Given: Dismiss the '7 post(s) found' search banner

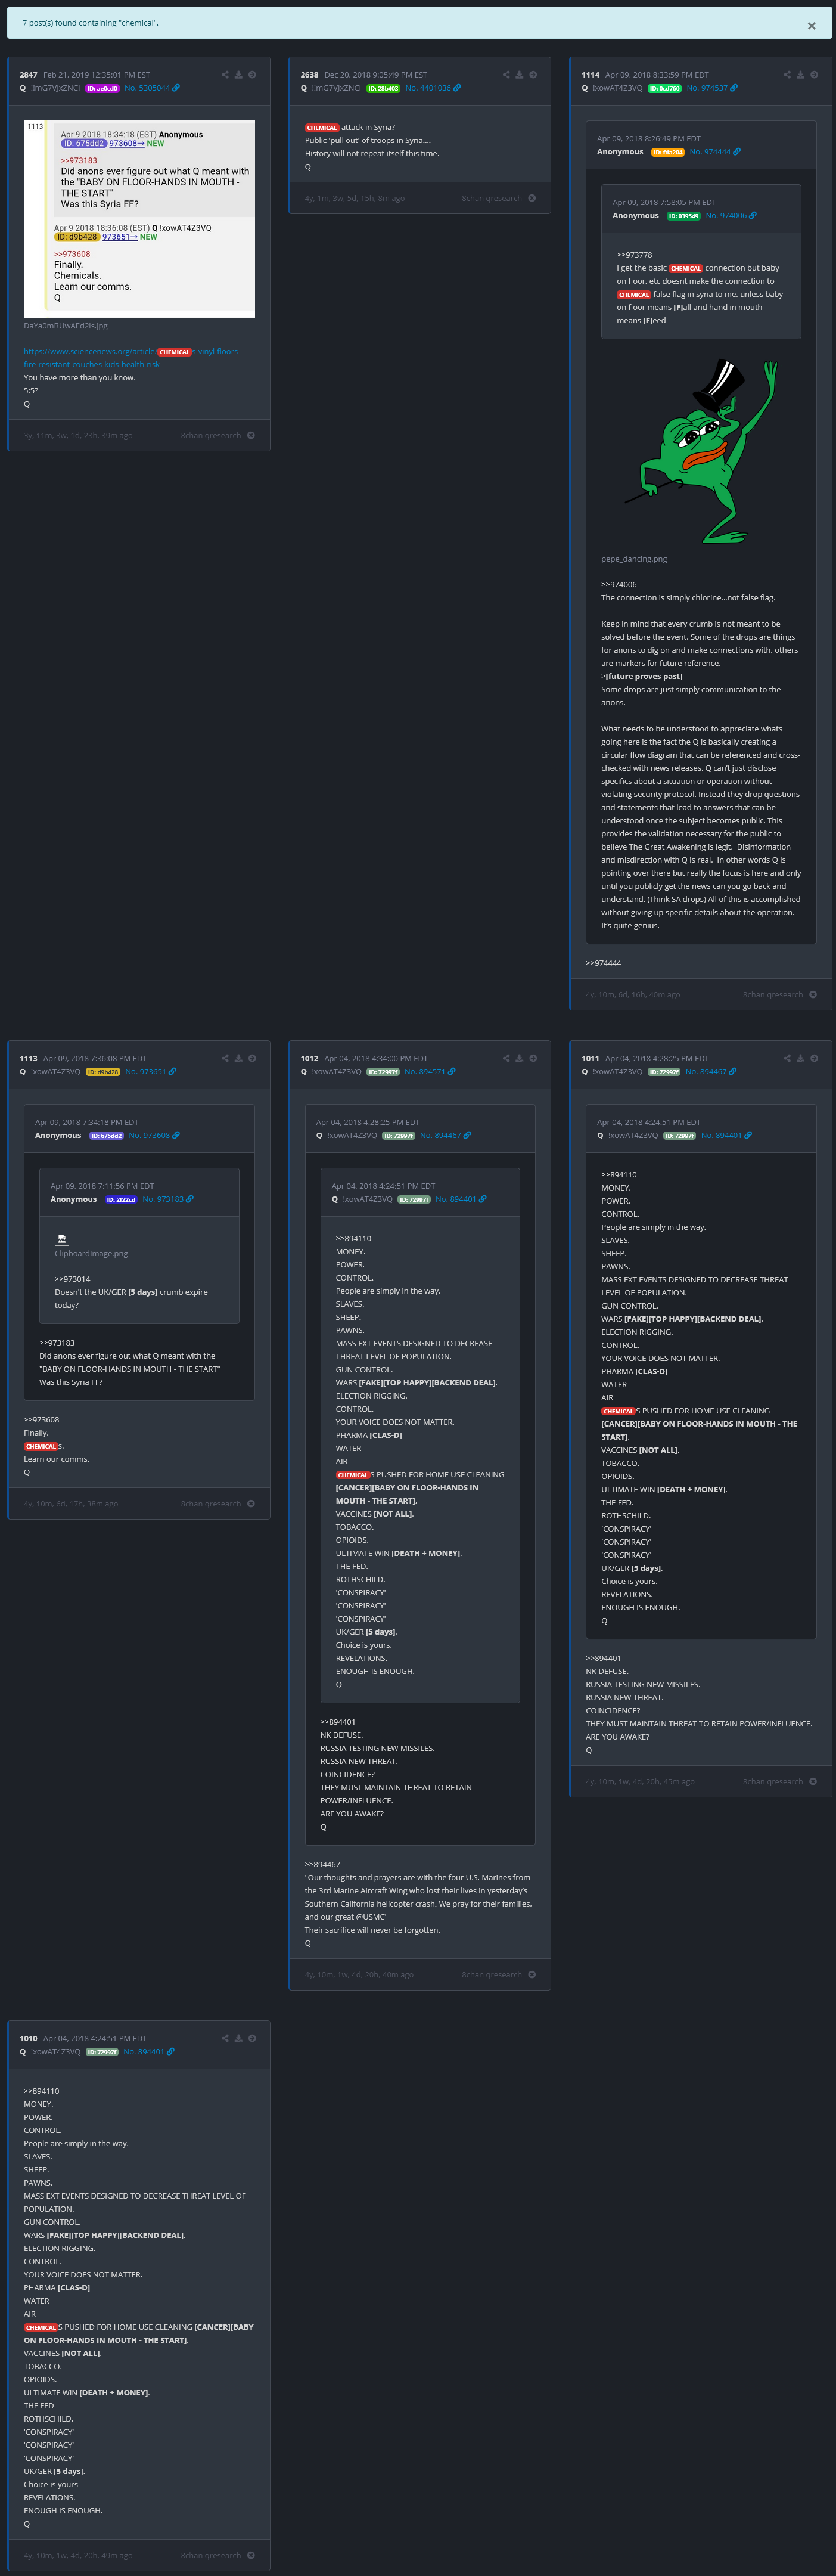Looking at the screenshot, I should click(x=811, y=26).
